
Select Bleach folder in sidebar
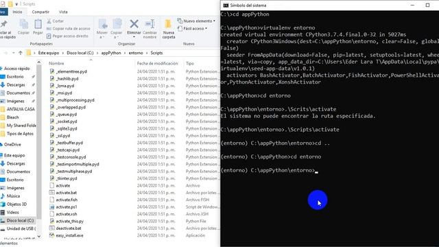[12, 117]
